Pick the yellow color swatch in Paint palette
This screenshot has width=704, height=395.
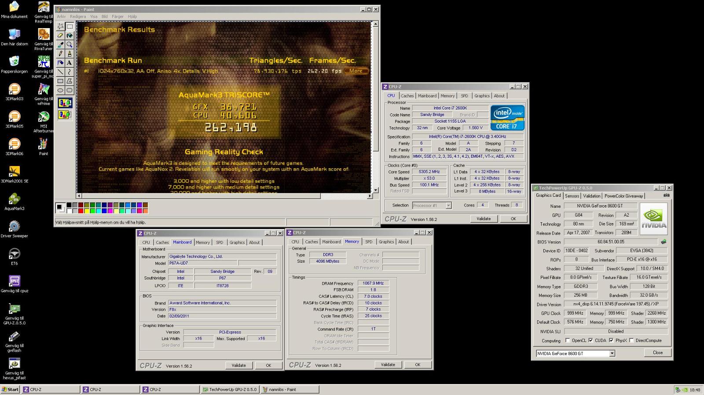(87, 211)
